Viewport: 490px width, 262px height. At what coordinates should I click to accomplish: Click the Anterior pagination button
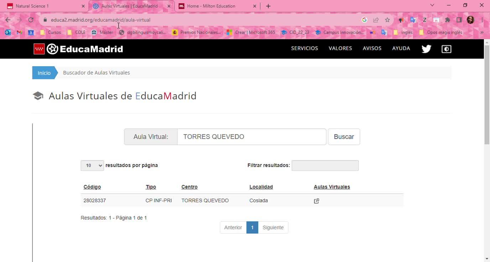233,227
